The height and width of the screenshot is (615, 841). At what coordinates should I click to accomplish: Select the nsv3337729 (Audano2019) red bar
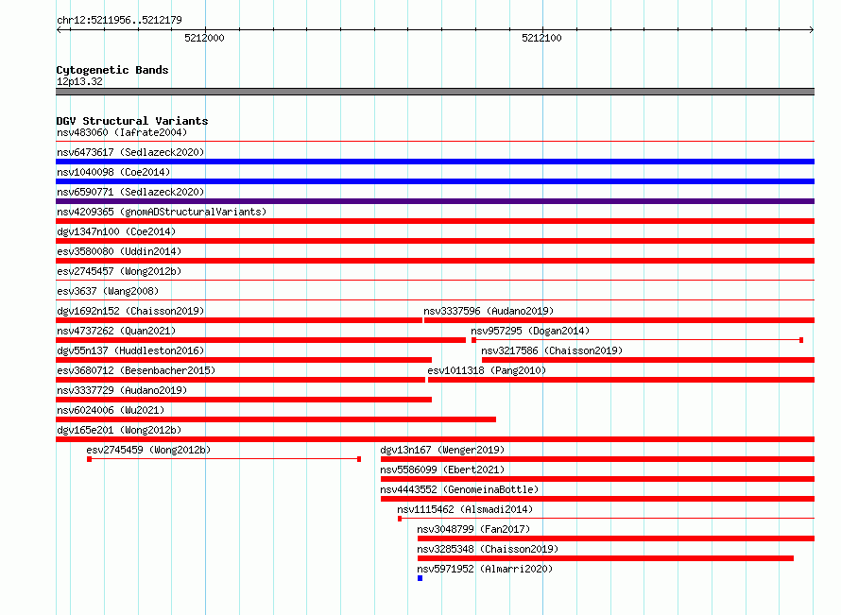(x=244, y=400)
